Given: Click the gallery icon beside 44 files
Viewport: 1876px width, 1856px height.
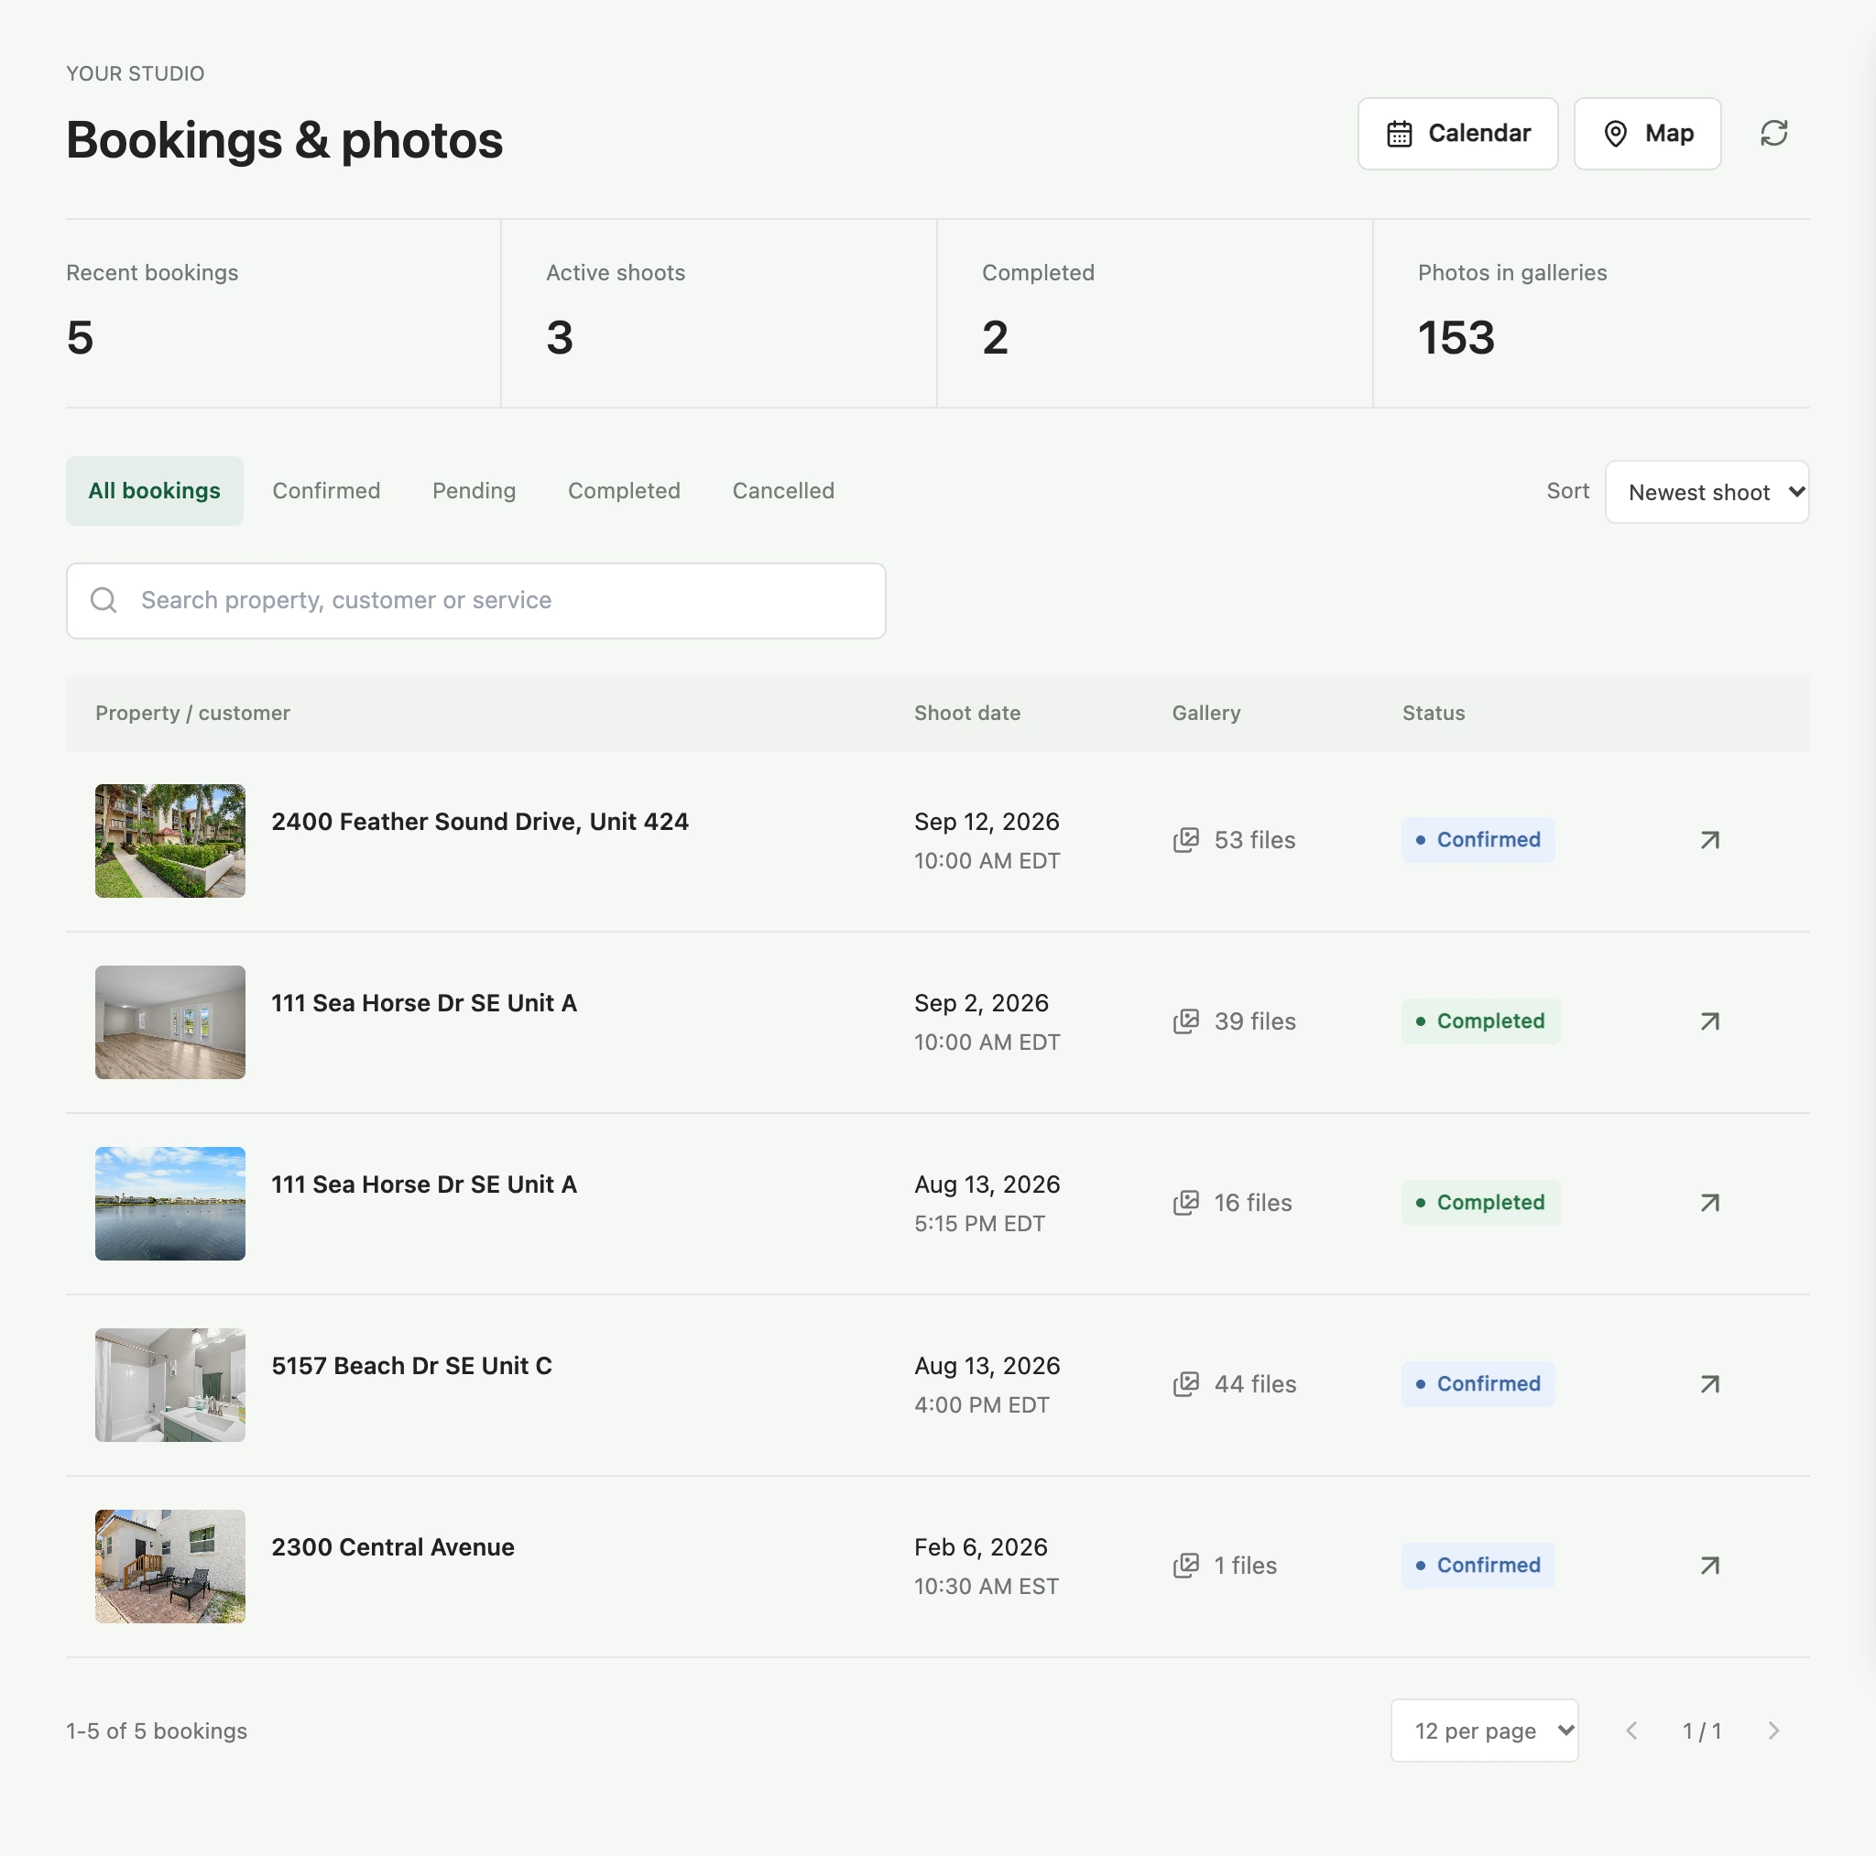Looking at the screenshot, I should coord(1185,1384).
